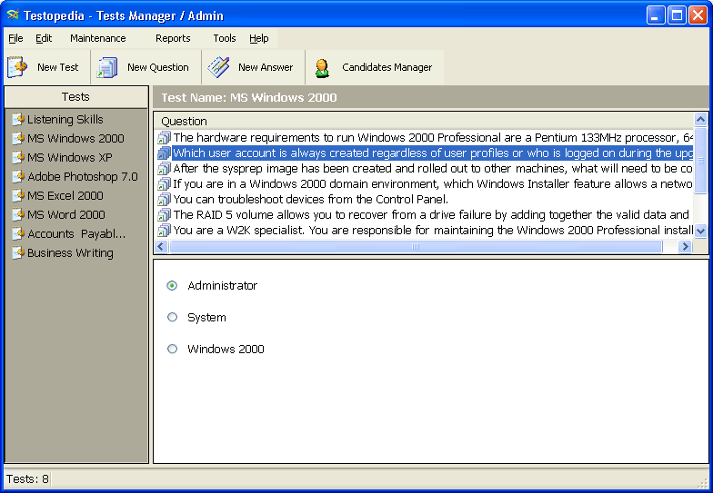This screenshot has height=493, width=713.
Task: Click the icon beside Listening Skills test
Action: [x=18, y=120]
